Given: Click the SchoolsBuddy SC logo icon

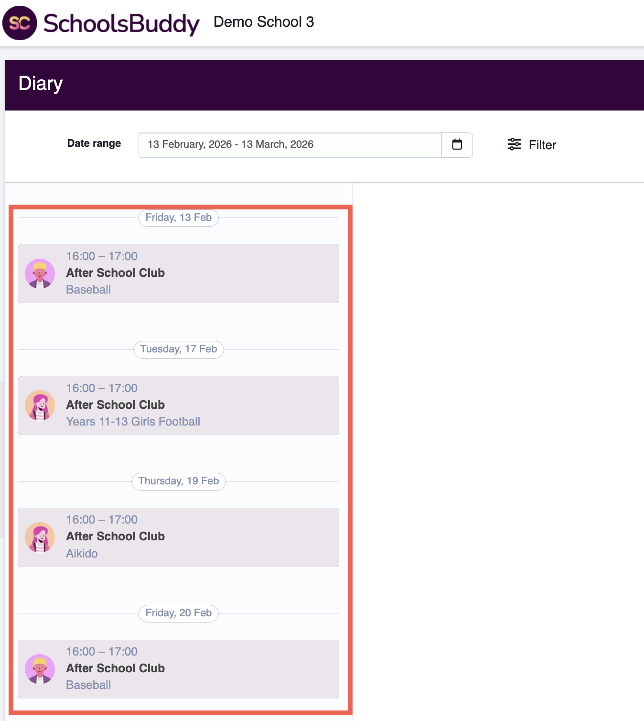Looking at the screenshot, I should coord(20,23).
